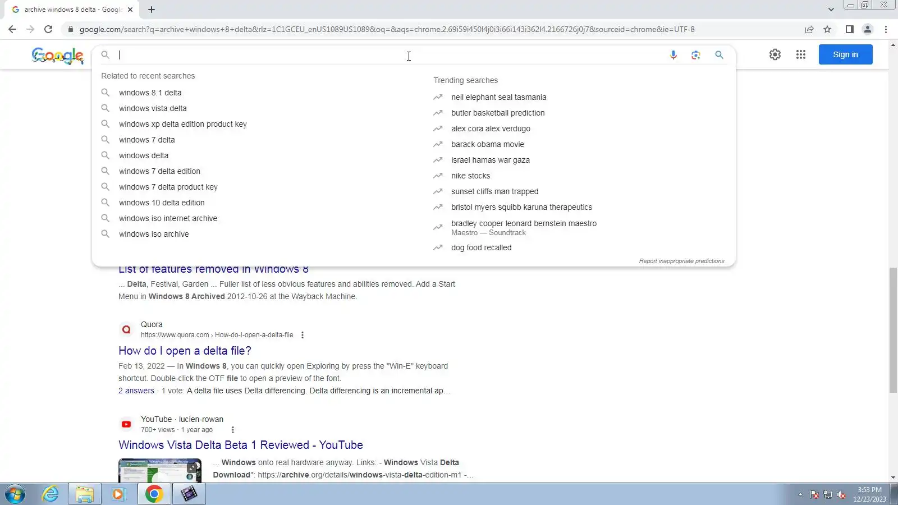This screenshot has width=898, height=505.
Task: Click the Quora result URL breadcrumb
Action: 217,335
